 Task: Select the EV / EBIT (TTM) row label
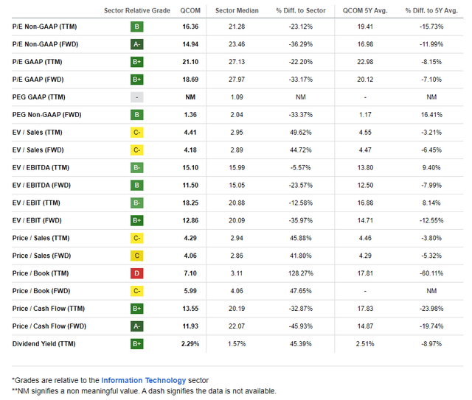36,203
